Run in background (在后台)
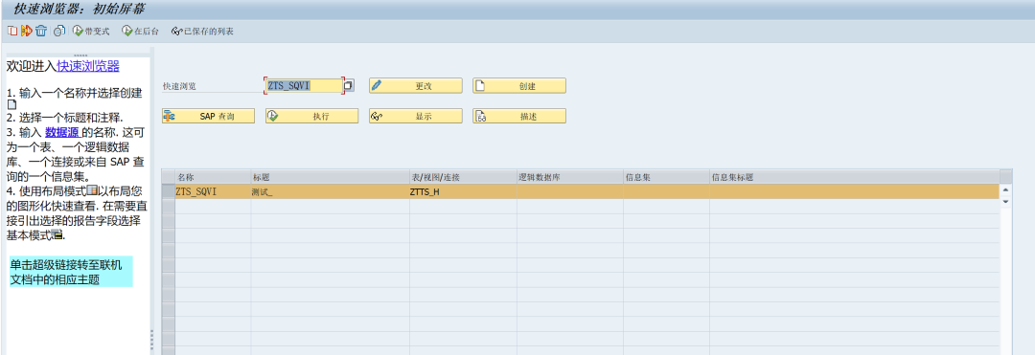This screenshot has height=355, width=1035. (140, 31)
